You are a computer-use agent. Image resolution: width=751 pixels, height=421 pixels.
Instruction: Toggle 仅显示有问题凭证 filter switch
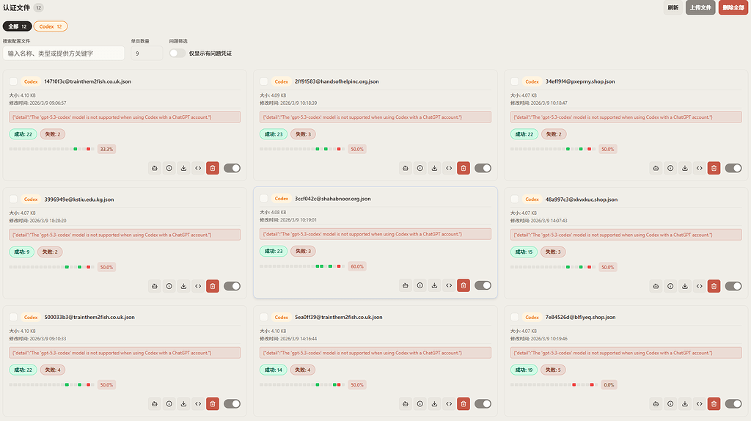[x=177, y=53]
